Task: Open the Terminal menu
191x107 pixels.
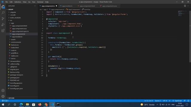Action: tap(40, 2)
